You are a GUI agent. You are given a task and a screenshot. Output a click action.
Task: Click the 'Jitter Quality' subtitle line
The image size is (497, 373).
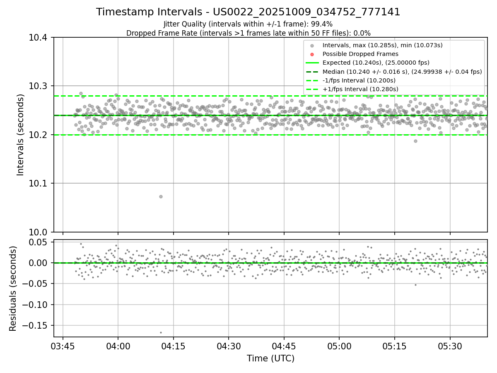coord(248,24)
